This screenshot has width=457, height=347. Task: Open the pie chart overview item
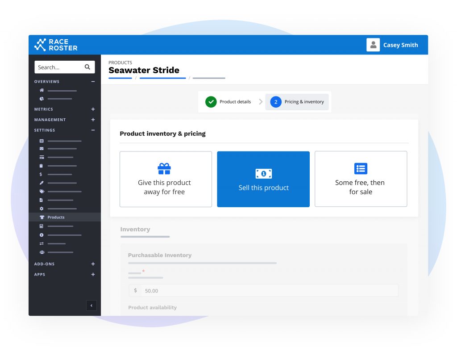tap(42, 99)
